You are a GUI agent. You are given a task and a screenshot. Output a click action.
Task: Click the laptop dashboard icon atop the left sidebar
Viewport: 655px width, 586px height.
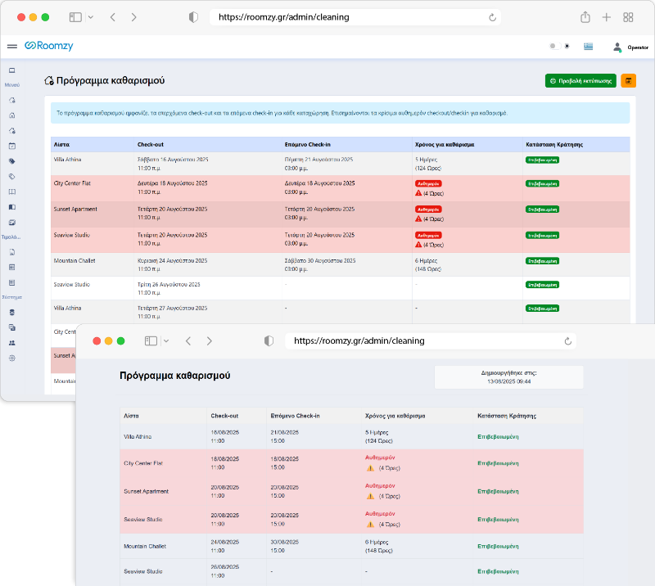click(x=12, y=70)
